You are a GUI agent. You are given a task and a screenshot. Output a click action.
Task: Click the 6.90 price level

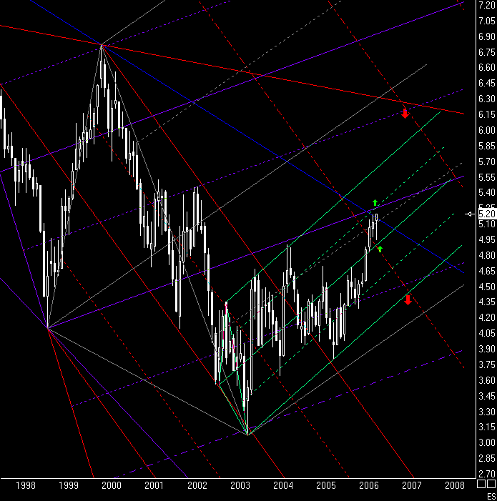point(487,36)
